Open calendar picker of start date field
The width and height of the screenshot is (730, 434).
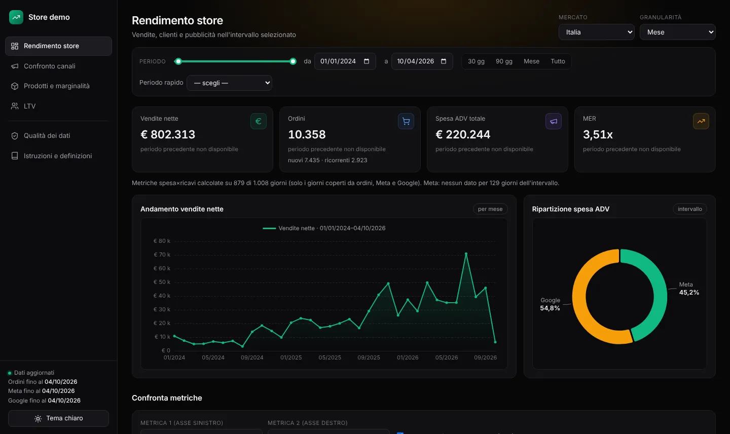367,61
